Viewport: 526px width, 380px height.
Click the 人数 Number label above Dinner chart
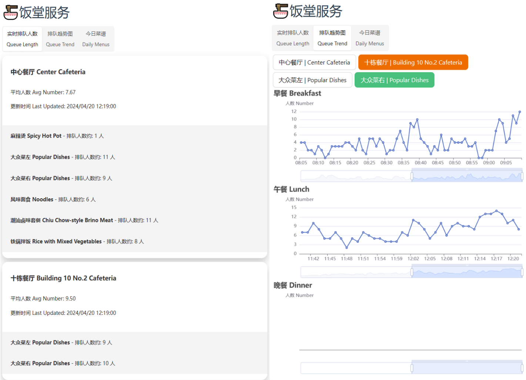click(x=299, y=295)
